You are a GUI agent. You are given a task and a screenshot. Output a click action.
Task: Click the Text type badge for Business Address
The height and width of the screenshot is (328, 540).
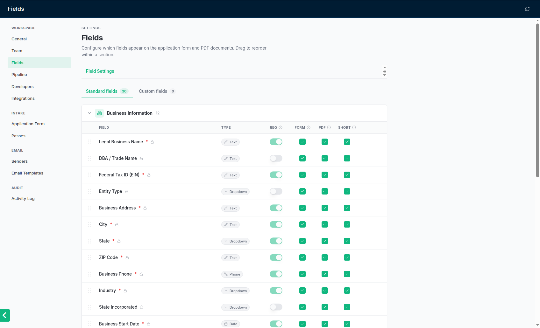[x=231, y=208]
